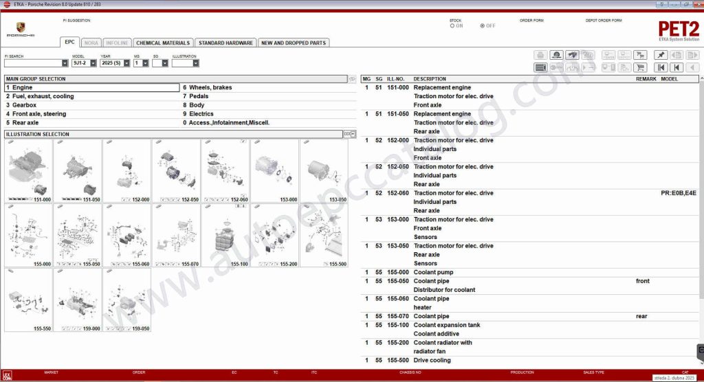Switch to the Chemical Materials tab

[162, 43]
